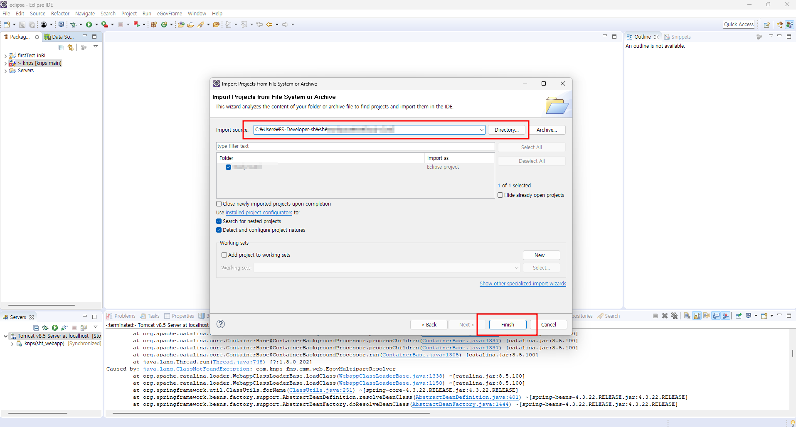Open the installed project configurators link
This screenshot has height=427, width=796.
click(259, 213)
